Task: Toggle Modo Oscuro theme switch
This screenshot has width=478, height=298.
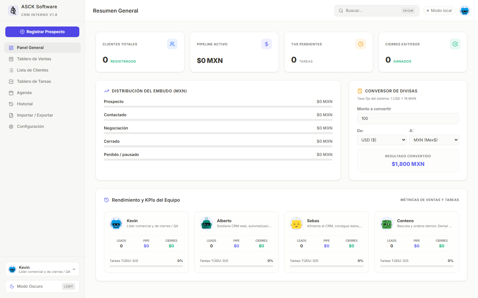Action: coord(42,286)
